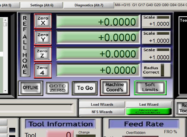This screenshot has width=187, height=137.
Task: Toggle the OFFLINE mode button
Action: pyautogui.click(x=31, y=88)
